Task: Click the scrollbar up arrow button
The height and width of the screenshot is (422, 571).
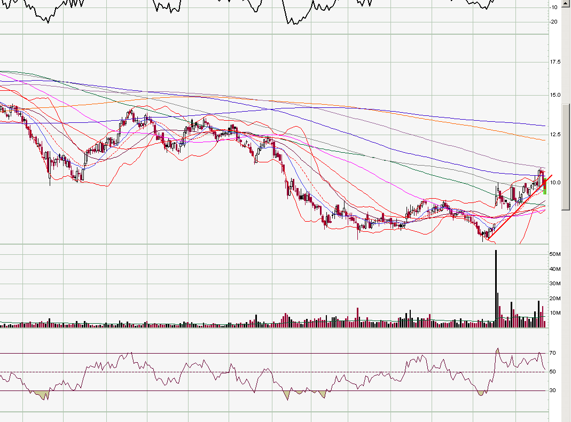Action: (x=567, y=3)
